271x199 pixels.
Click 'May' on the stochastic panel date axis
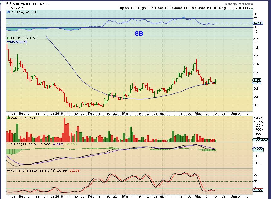pyautogui.click(x=198, y=196)
